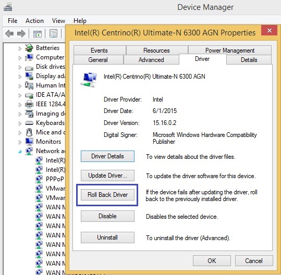Screen dimensions: 281x275
Task: Switch to the Advanced tab
Action: 151,59
